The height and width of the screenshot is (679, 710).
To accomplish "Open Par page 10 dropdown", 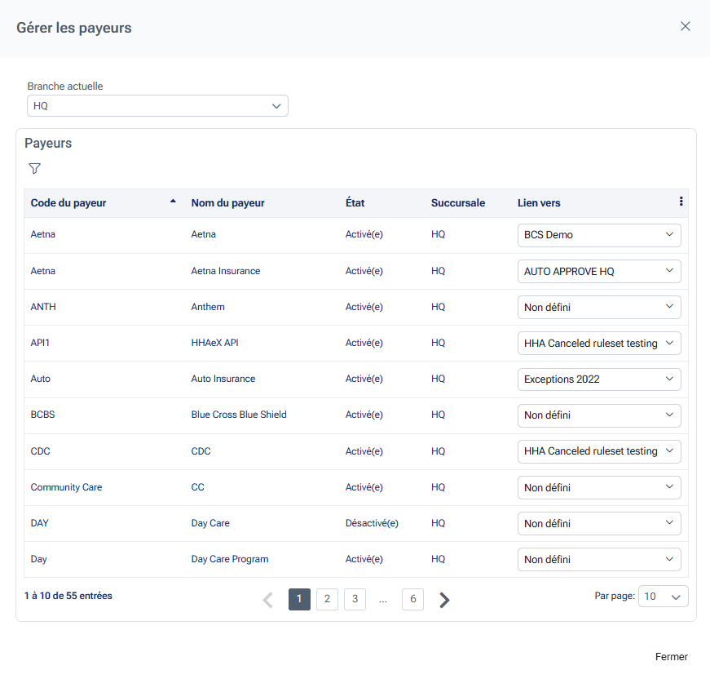I will [x=663, y=597].
